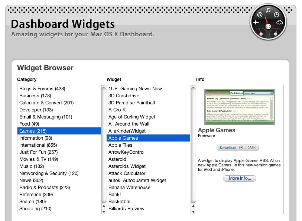302x221 pixels.
Task: Select the Business (178) category
Action: pos(59,96)
